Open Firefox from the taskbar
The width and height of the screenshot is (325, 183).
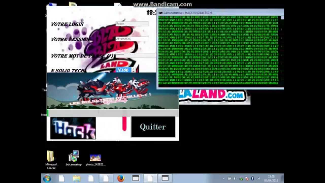coord(121,178)
